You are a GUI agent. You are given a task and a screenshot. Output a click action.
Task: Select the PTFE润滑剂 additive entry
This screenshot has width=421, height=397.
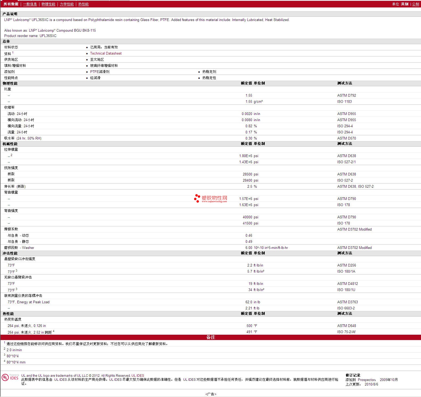(x=100, y=72)
